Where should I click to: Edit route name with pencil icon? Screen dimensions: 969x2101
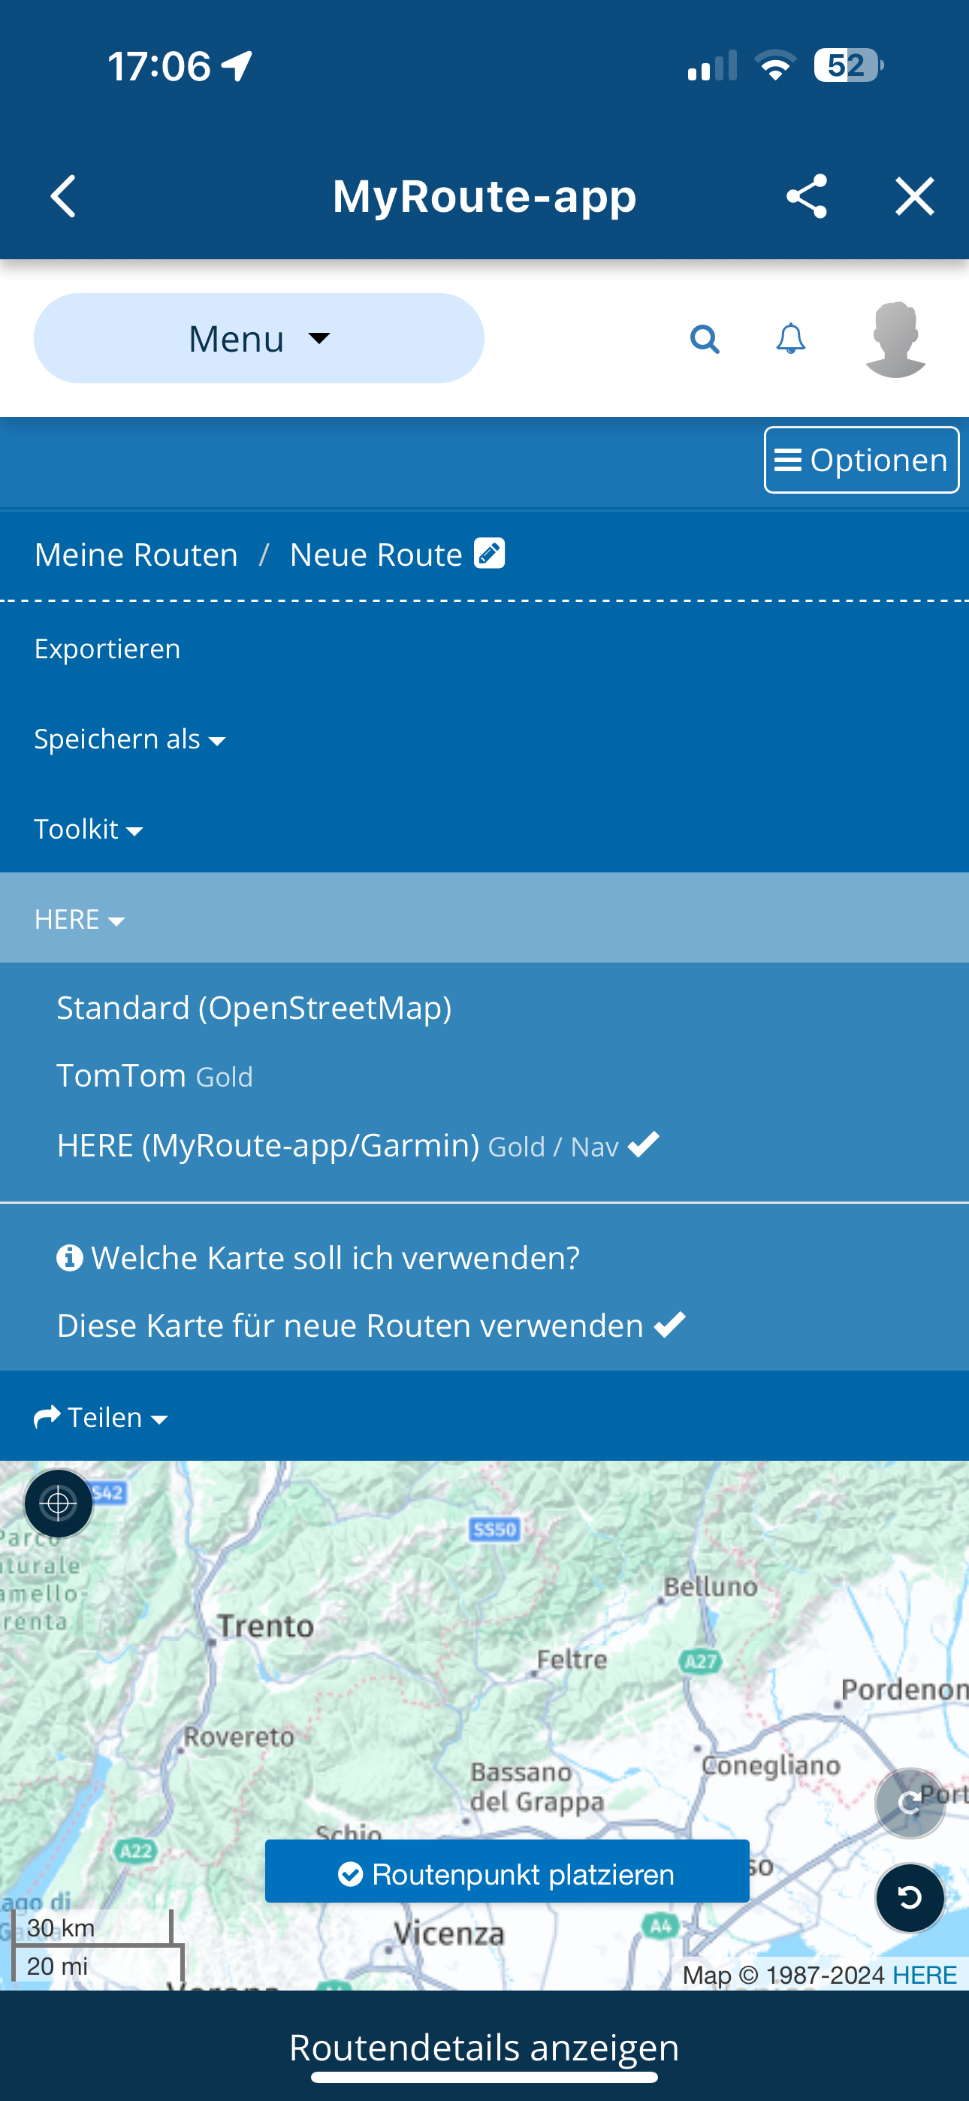(x=490, y=553)
